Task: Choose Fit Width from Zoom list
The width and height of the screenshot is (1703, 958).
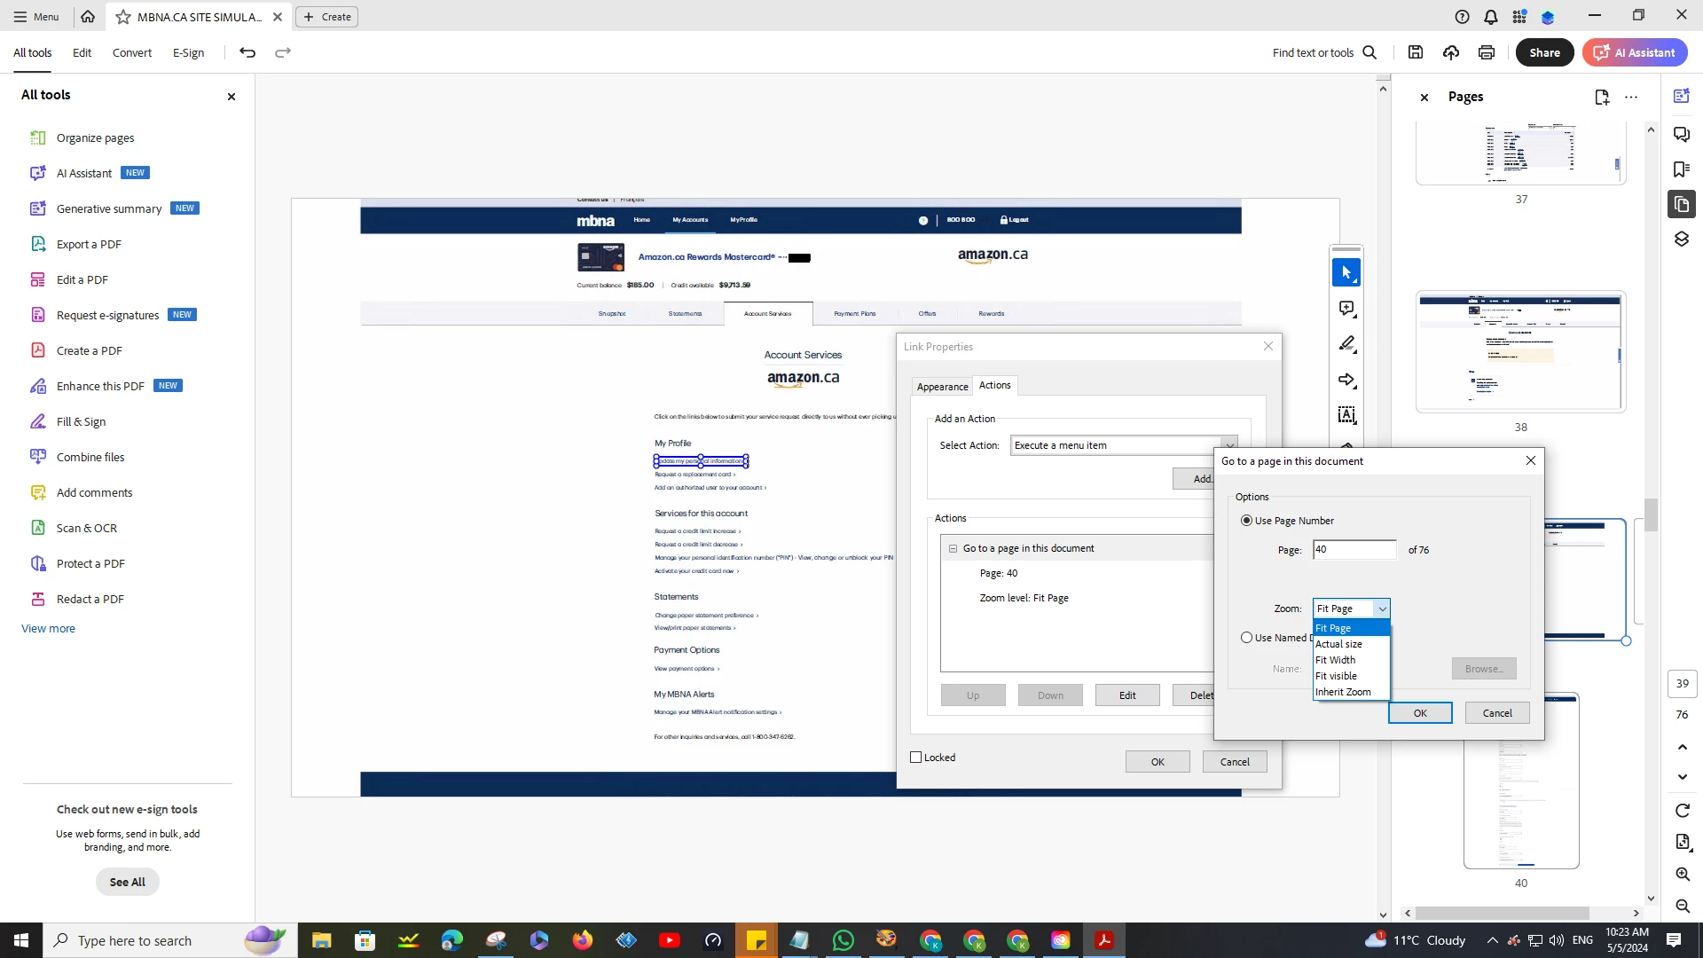Action: tap(1335, 660)
